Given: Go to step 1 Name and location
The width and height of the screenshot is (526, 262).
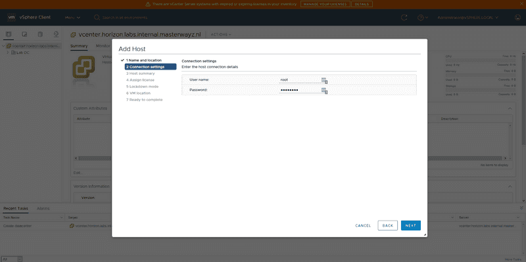Looking at the screenshot, I should (x=143, y=60).
